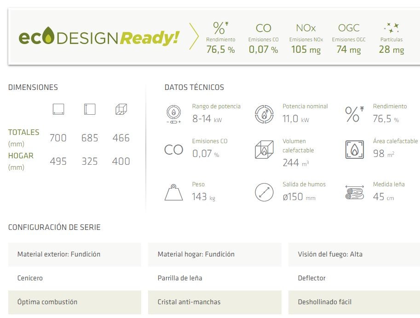The image size is (420, 318).
Task: Click the HOGAR width value 495
Action: tap(58, 162)
